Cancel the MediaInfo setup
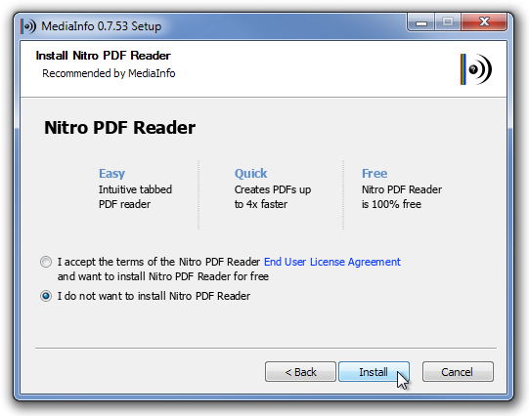The width and height of the screenshot is (529, 416). [x=458, y=371]
